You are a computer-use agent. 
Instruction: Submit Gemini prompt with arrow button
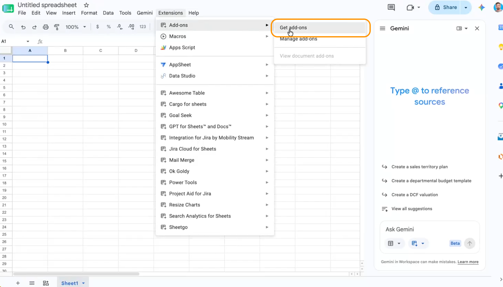470,243
